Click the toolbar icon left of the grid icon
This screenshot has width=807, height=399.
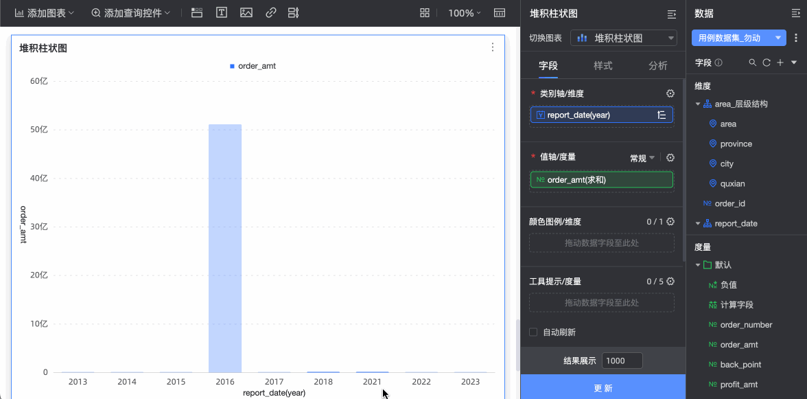pyautogui.click(x=294, y=13)
